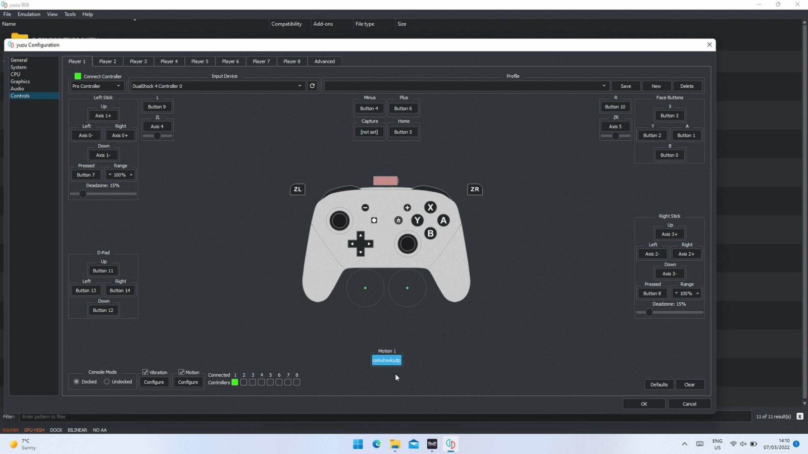This screenshot has width=808, height=454.
Task: Clear the filter using the X icon
Action: pos(800,416)
